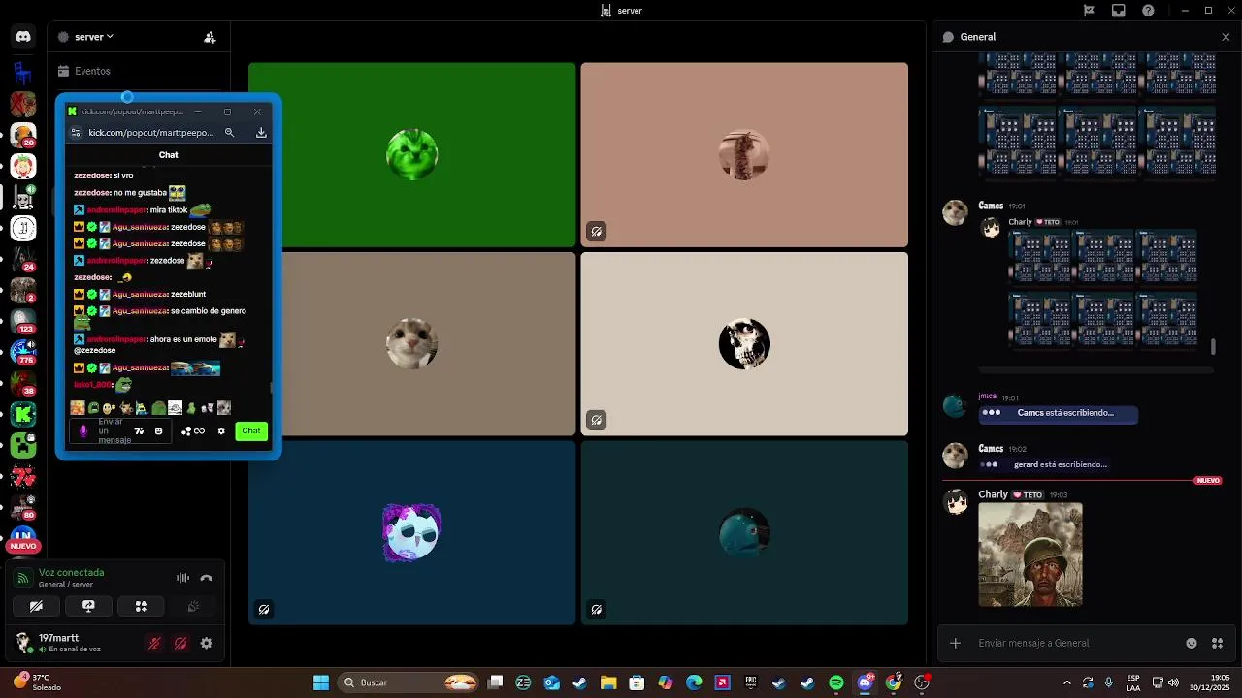Open the taskbar volume control
1242x698 pixels.
point(1173,682)
